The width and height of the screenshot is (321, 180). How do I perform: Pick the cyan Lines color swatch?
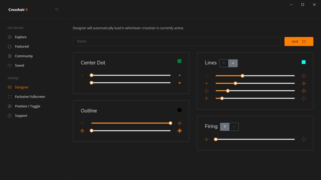303,62
